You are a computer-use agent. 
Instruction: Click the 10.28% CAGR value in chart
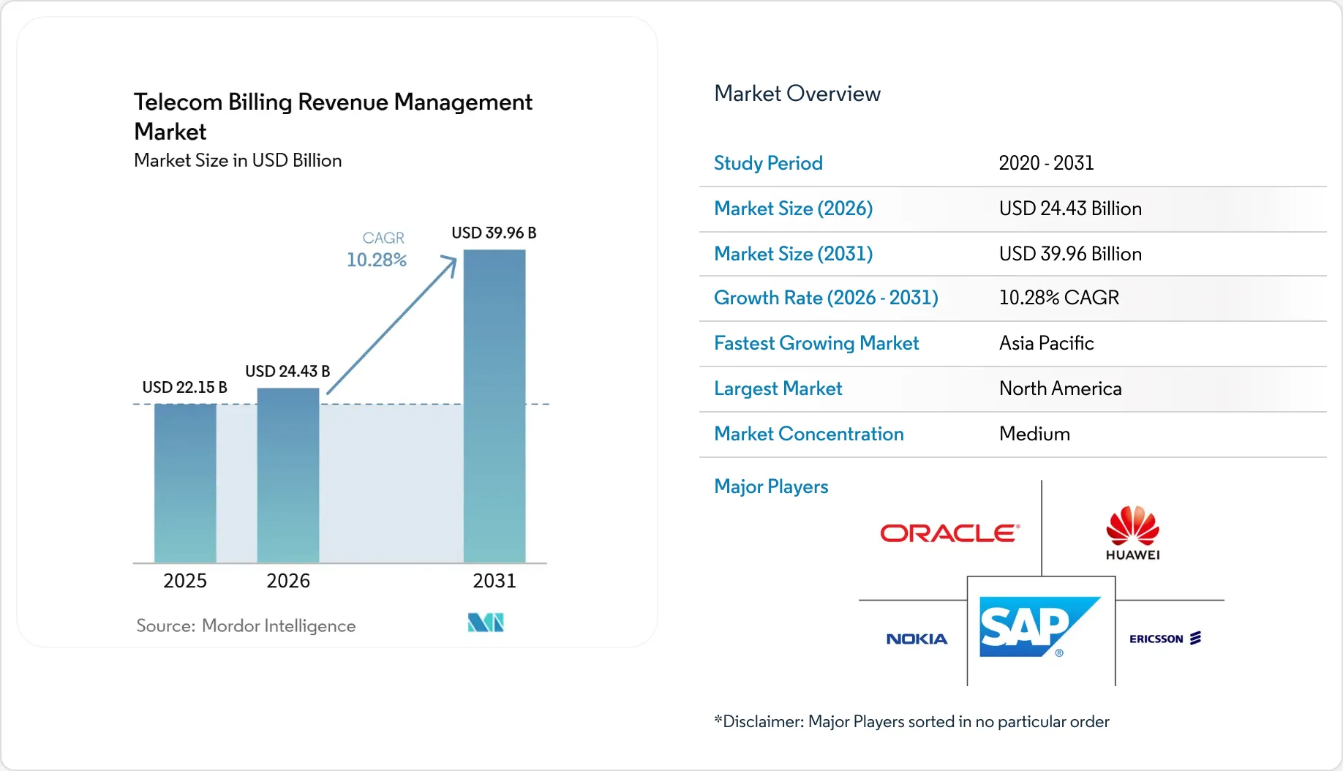tap(377, 260)
